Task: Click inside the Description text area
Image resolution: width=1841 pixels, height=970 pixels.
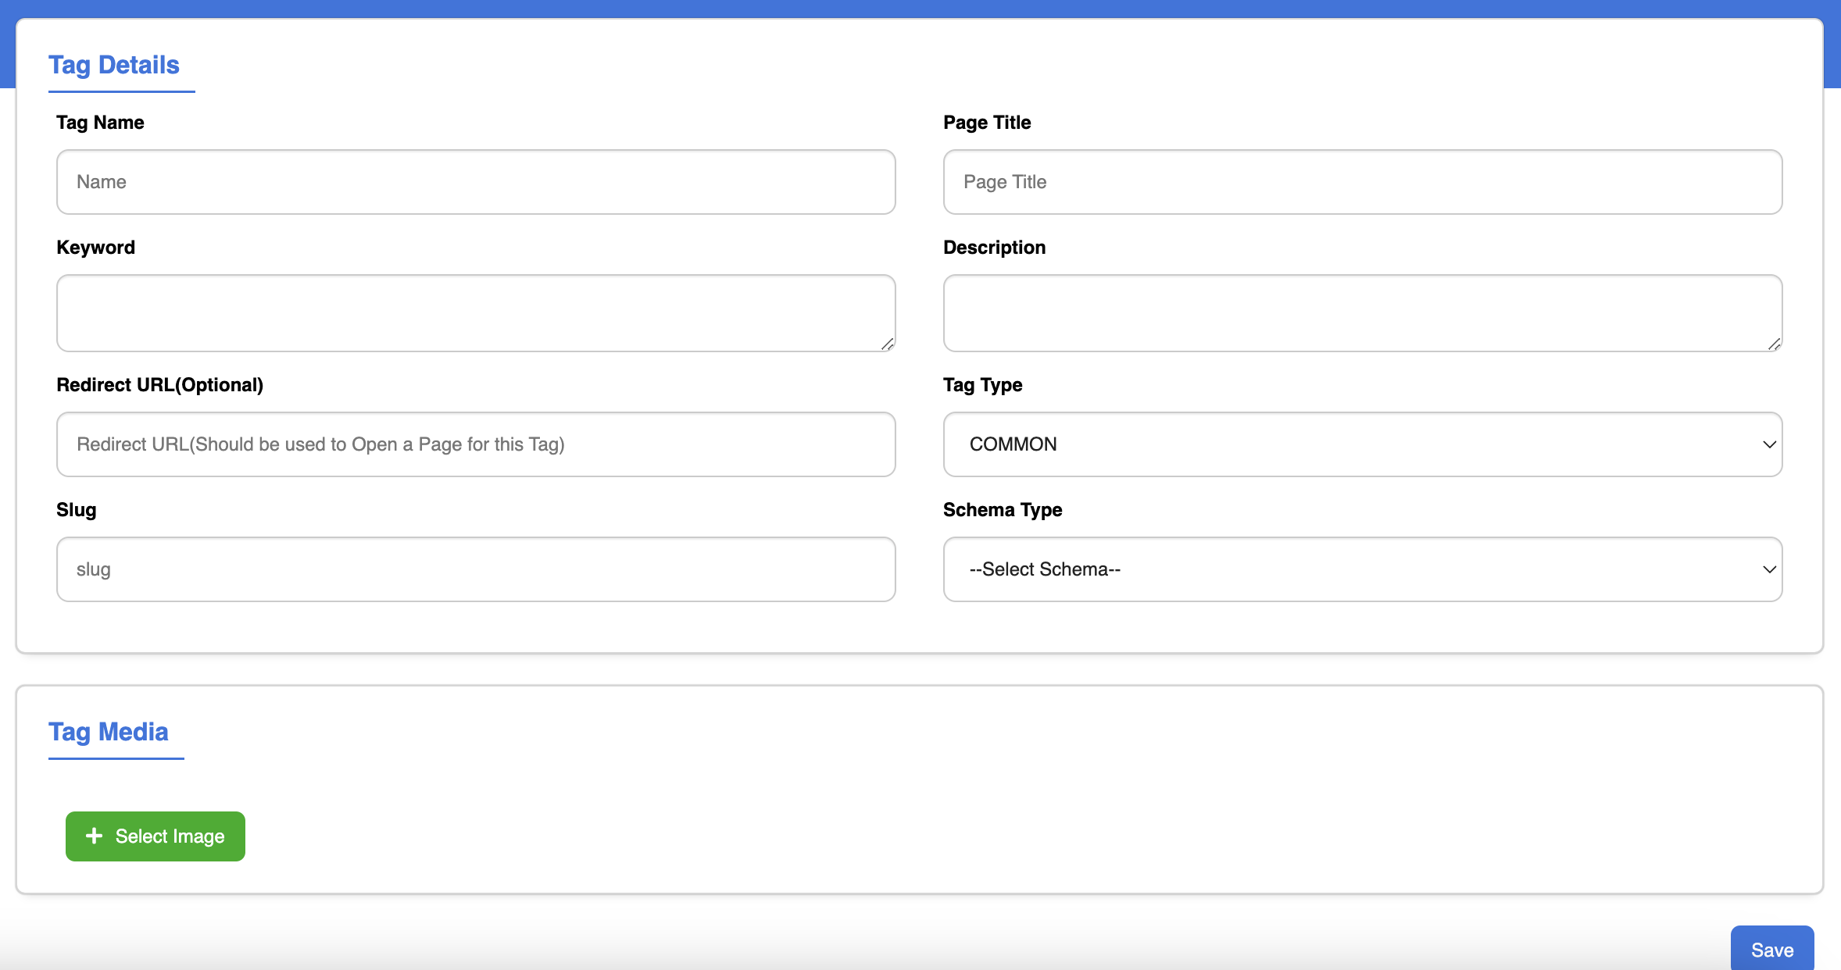Action: [1361, 312]
